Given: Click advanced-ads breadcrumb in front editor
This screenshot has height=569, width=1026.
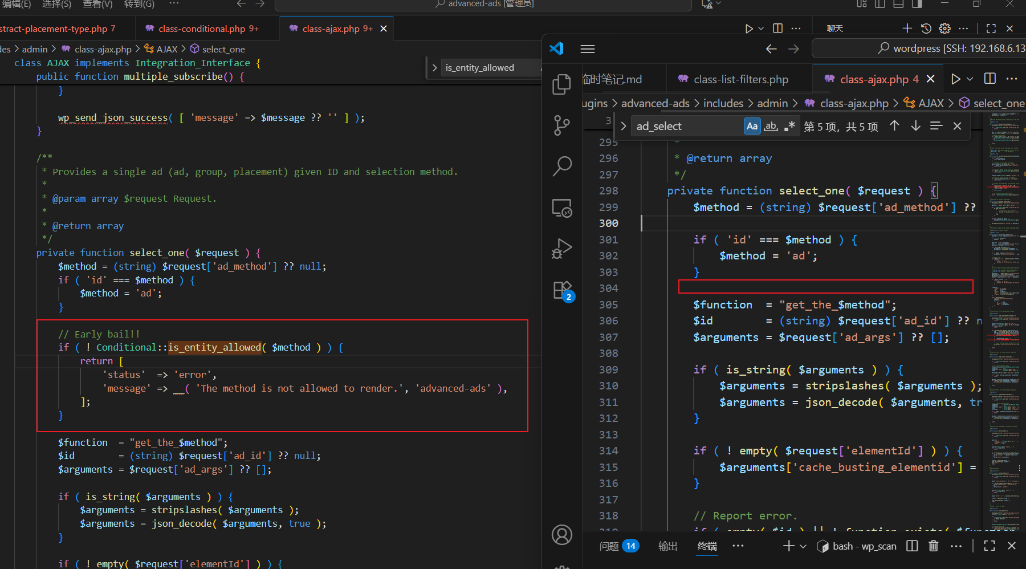Looking at the screenshot, I should (x=655, y=103).
